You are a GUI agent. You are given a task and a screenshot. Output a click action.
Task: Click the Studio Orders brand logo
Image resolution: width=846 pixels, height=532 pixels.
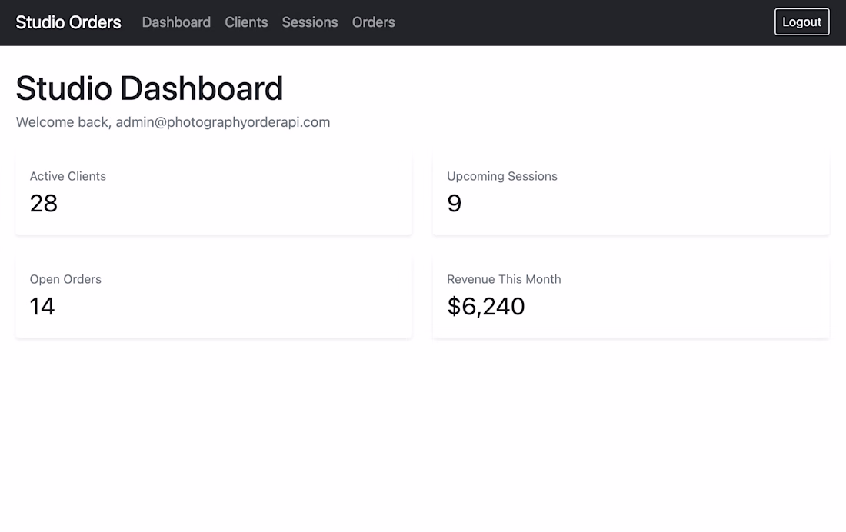tap(68, 22)
